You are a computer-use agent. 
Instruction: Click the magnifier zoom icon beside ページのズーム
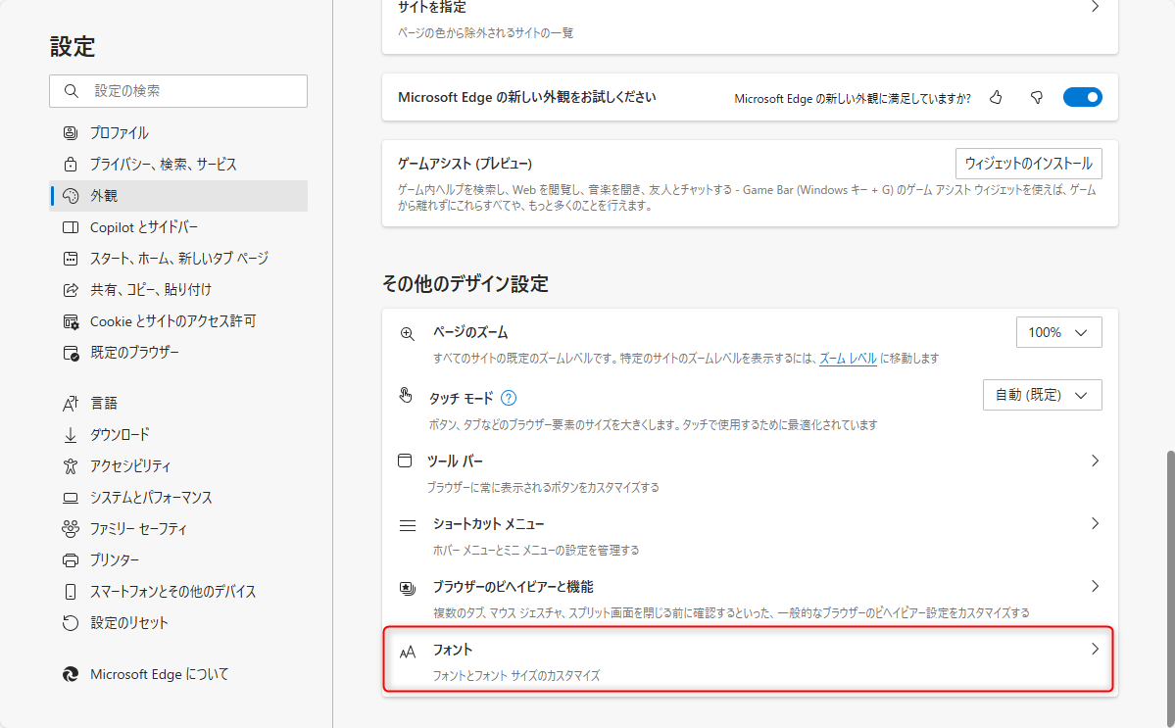[408, 334]
